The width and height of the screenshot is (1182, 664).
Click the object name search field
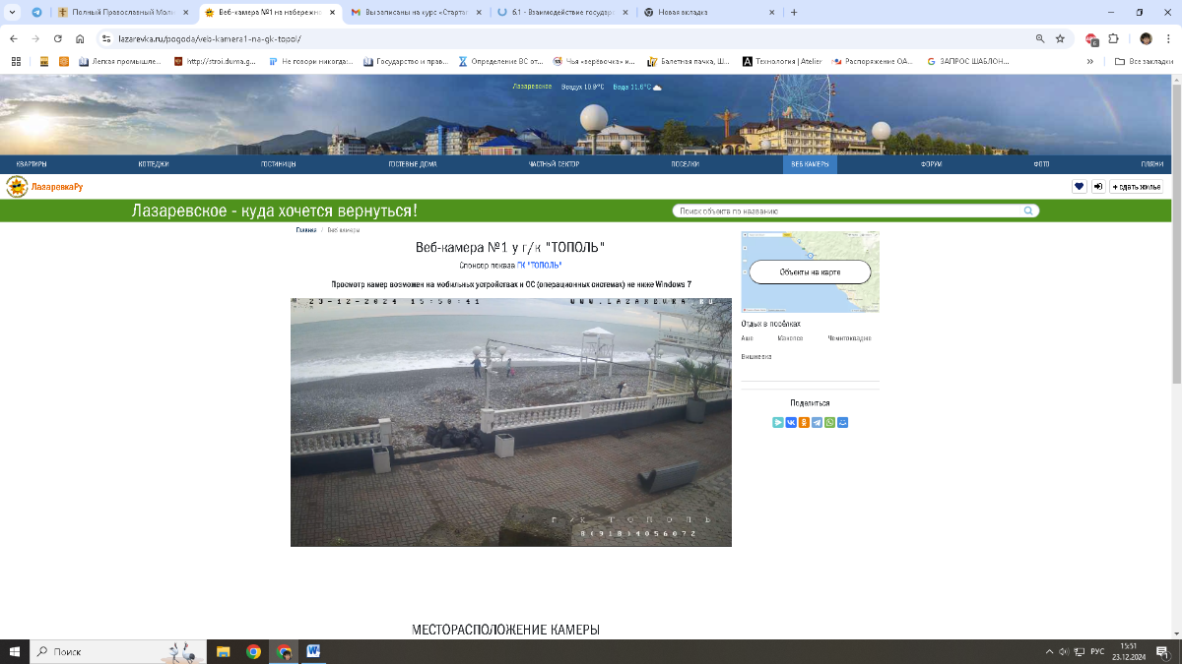click(x=847, y=211)
